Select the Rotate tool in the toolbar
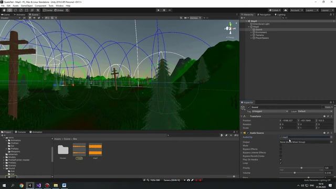Screen dimensions: 336x189 point(15,10)
